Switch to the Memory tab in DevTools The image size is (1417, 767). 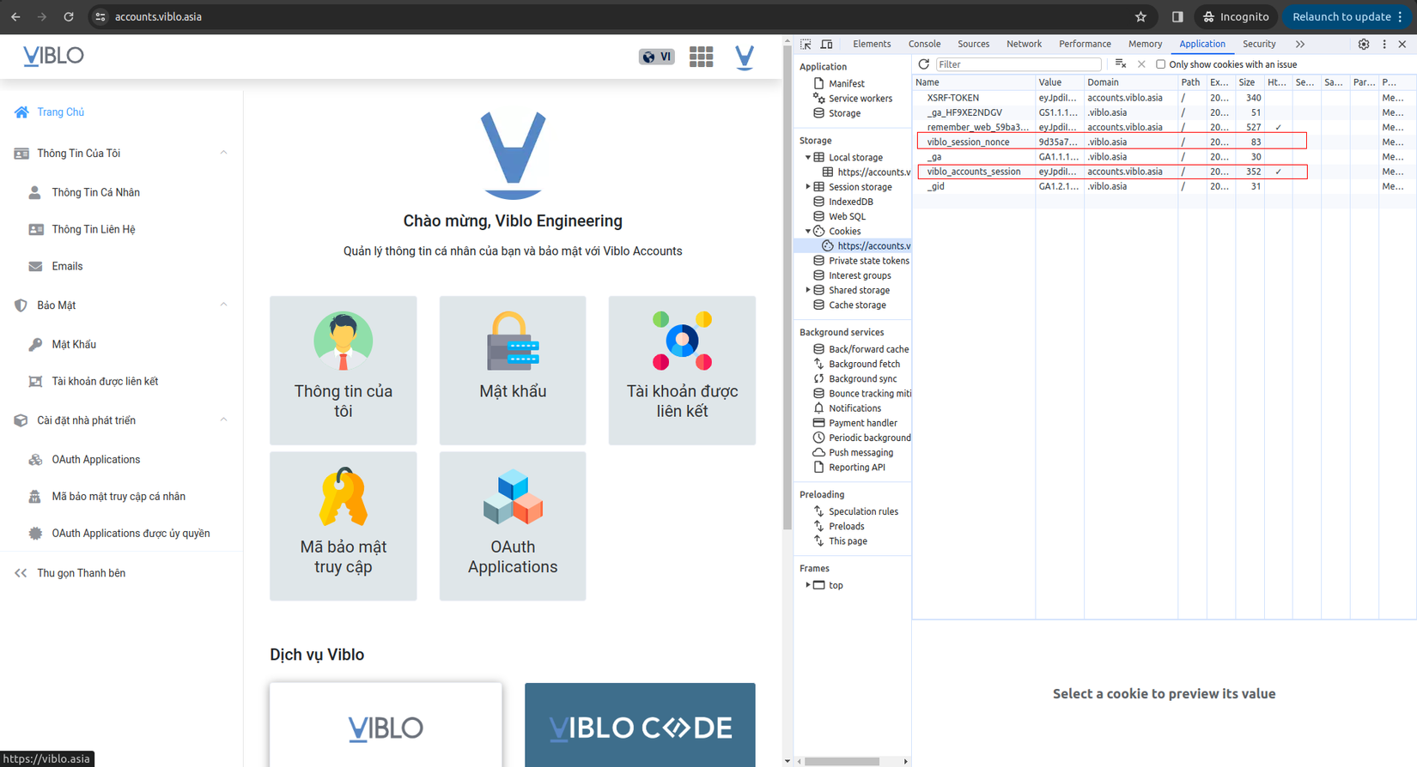(1145, 44)
